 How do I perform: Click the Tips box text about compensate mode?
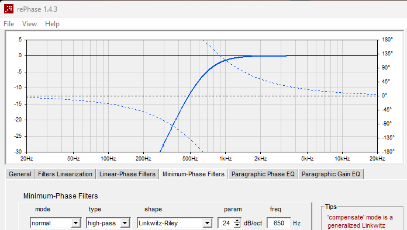(360, 221)
